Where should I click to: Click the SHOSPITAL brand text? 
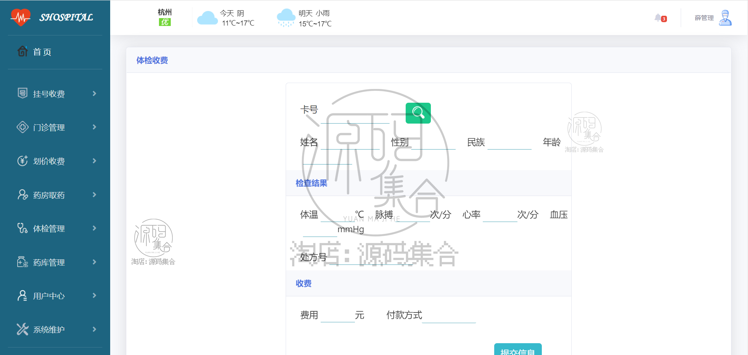pos(66,17)
